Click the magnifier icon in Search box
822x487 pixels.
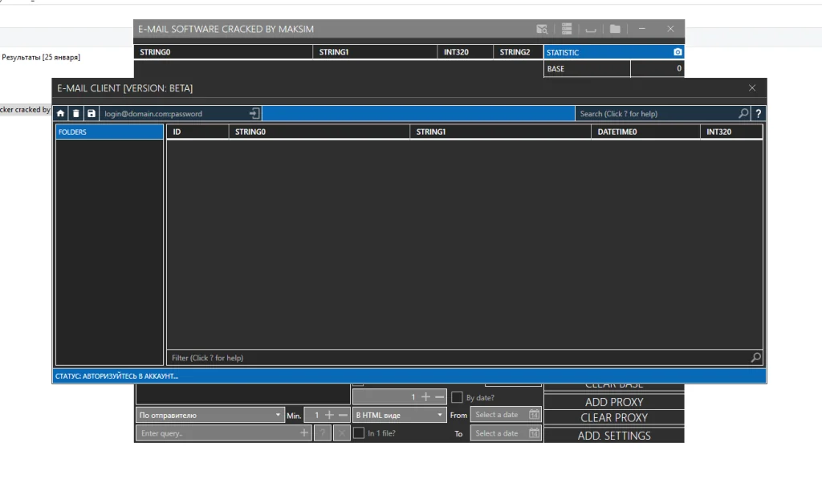point(743,114)
